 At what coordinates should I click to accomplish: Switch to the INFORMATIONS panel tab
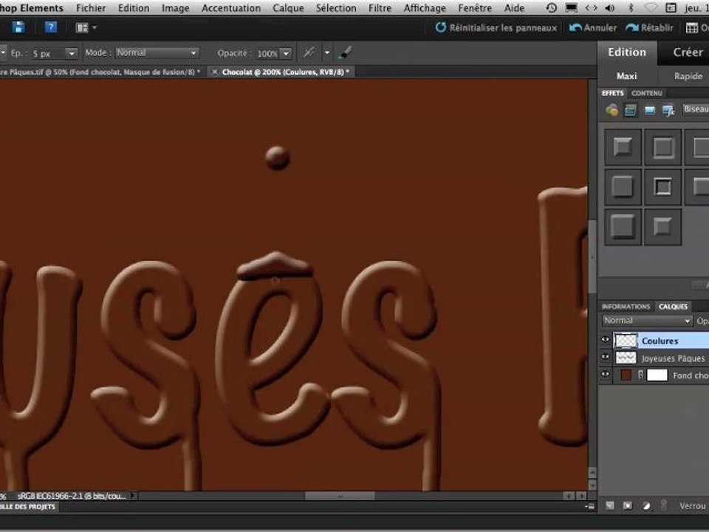(626, 306)
